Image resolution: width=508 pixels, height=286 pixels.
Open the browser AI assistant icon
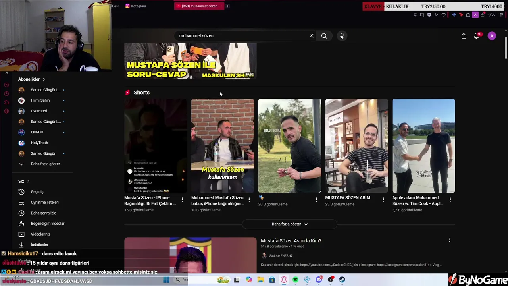[x=492, y=15]
